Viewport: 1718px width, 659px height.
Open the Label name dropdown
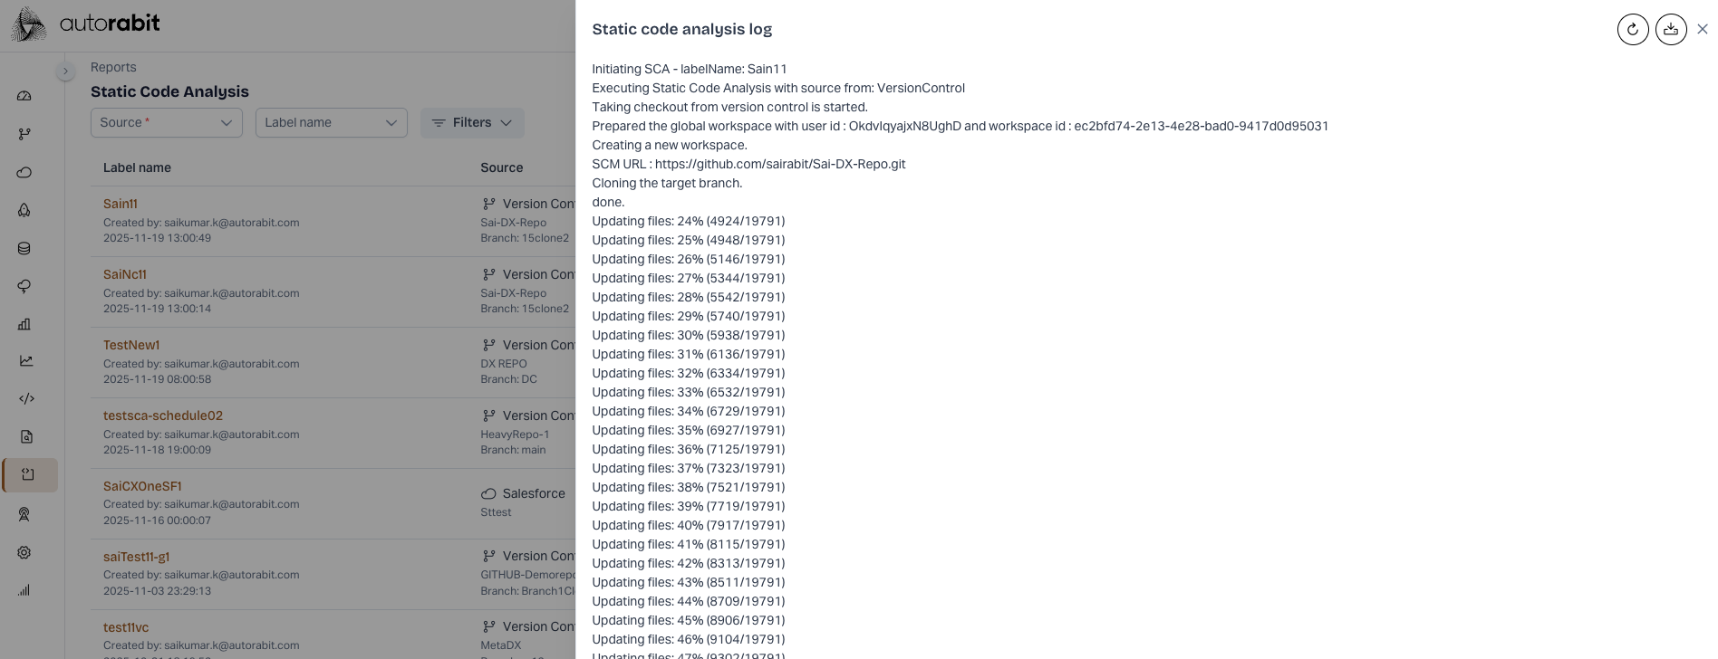pyautogui.click(x=332, y=123)
